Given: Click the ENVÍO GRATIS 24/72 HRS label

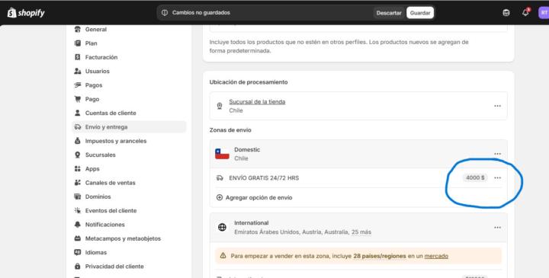Looking at the screenshot, I should tap(264, 178).
